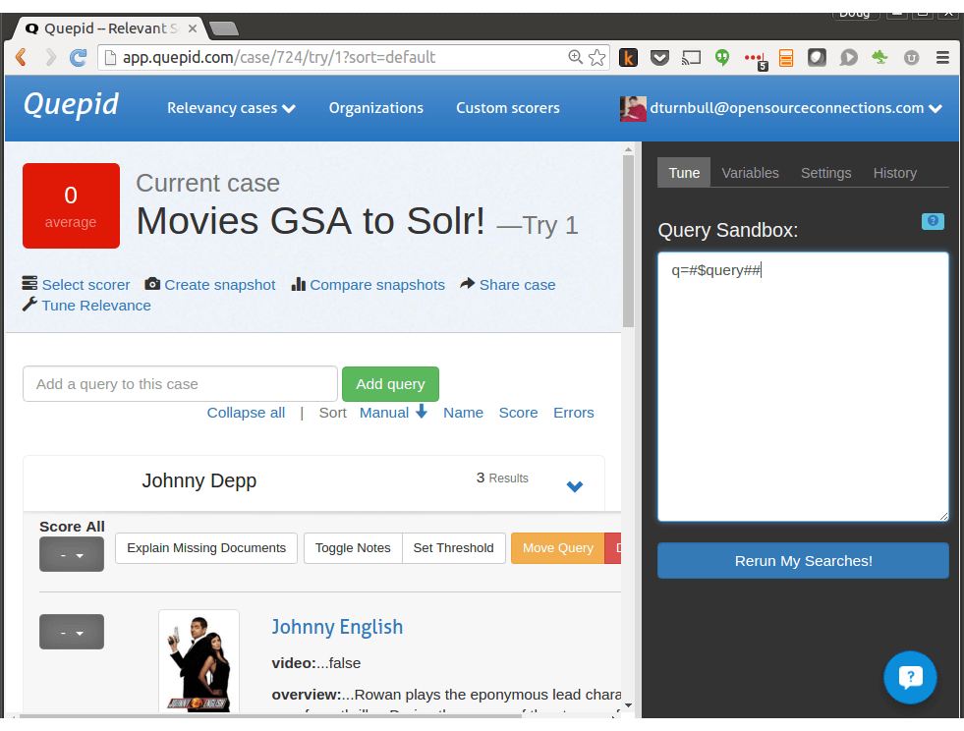Click the browser address bar URL

(278, 57)
